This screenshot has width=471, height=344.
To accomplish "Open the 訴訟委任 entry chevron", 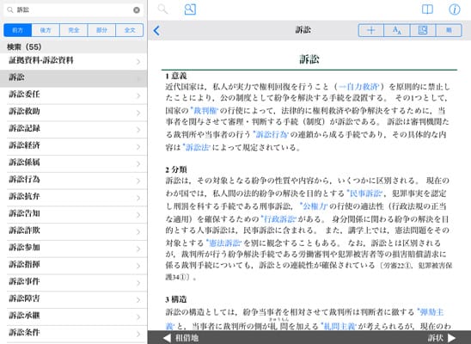I will (138, 95).
